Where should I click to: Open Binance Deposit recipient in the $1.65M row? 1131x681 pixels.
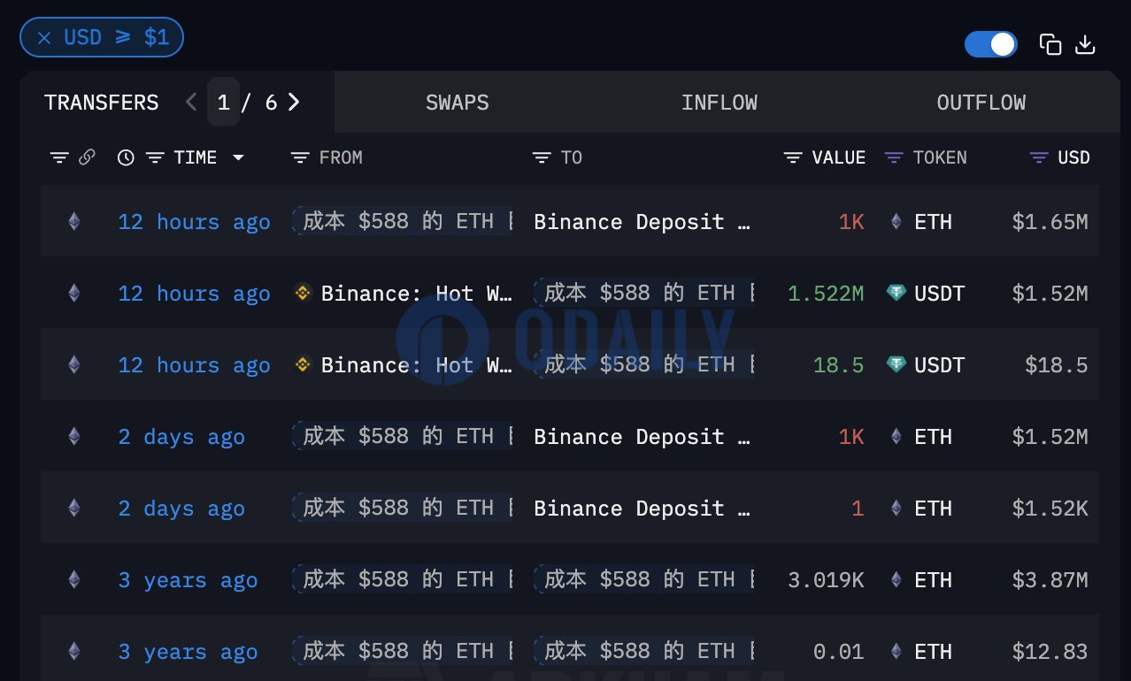click(642, 221)
